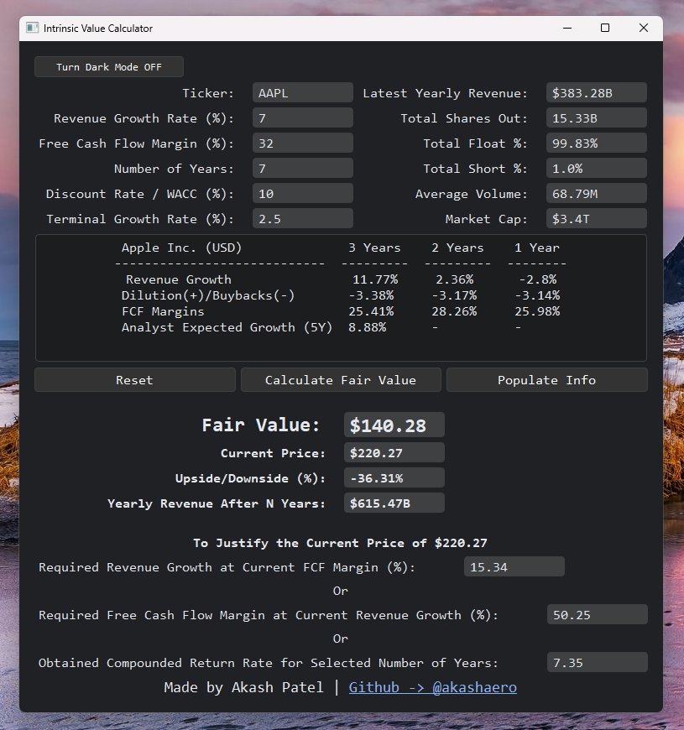The height and width of the screenshot is (730, 684).
Task: Open the Github @akashaero link
Action: click(x=432, y=687)
